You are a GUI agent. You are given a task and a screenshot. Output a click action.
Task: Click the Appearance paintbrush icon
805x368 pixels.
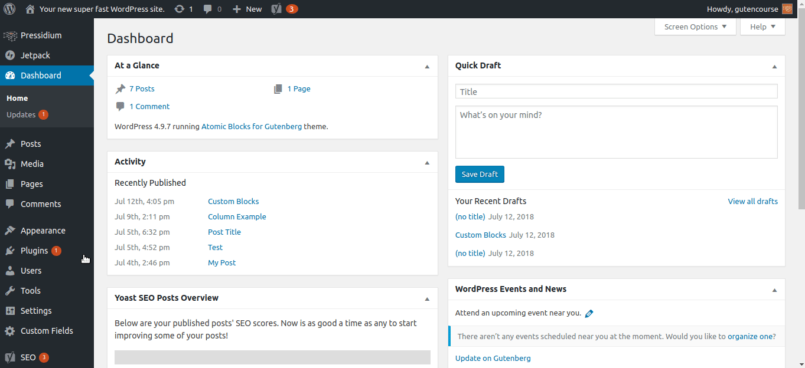click(x=10, y=231)
